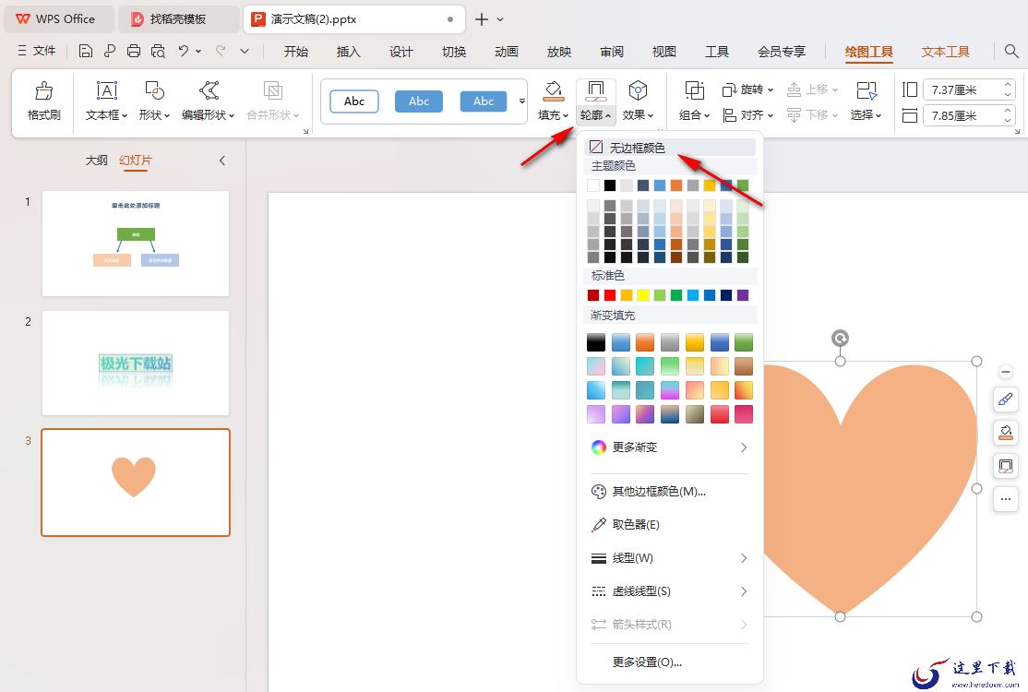Image resolution: width=1028 pixels, height=692 pixels.
Task: Click the Outline (轮廓) icon
Action: 596,90
